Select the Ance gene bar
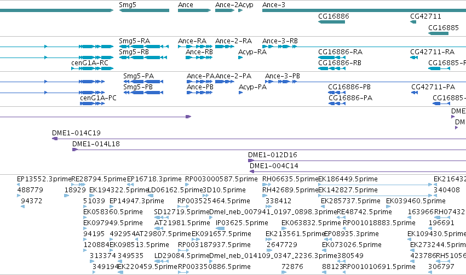Viewport: 466px width, 275px height. click(194, 10)
